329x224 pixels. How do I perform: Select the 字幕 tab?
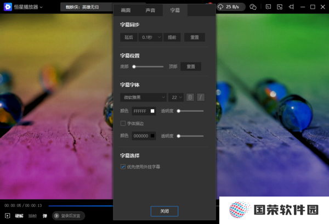(175, 10)
